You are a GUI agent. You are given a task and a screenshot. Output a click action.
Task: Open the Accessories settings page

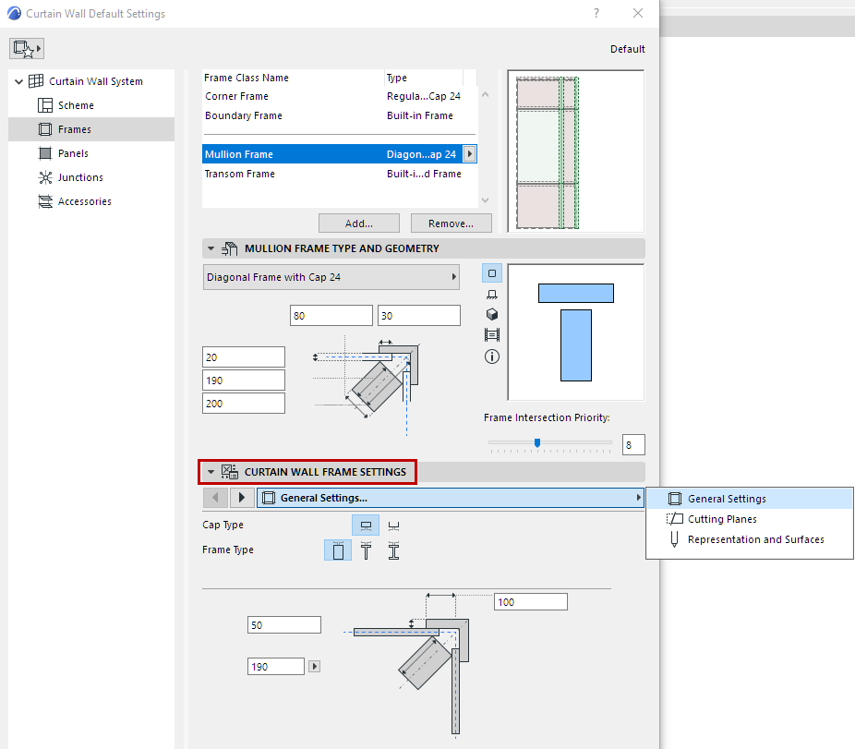tap(85, 201)
